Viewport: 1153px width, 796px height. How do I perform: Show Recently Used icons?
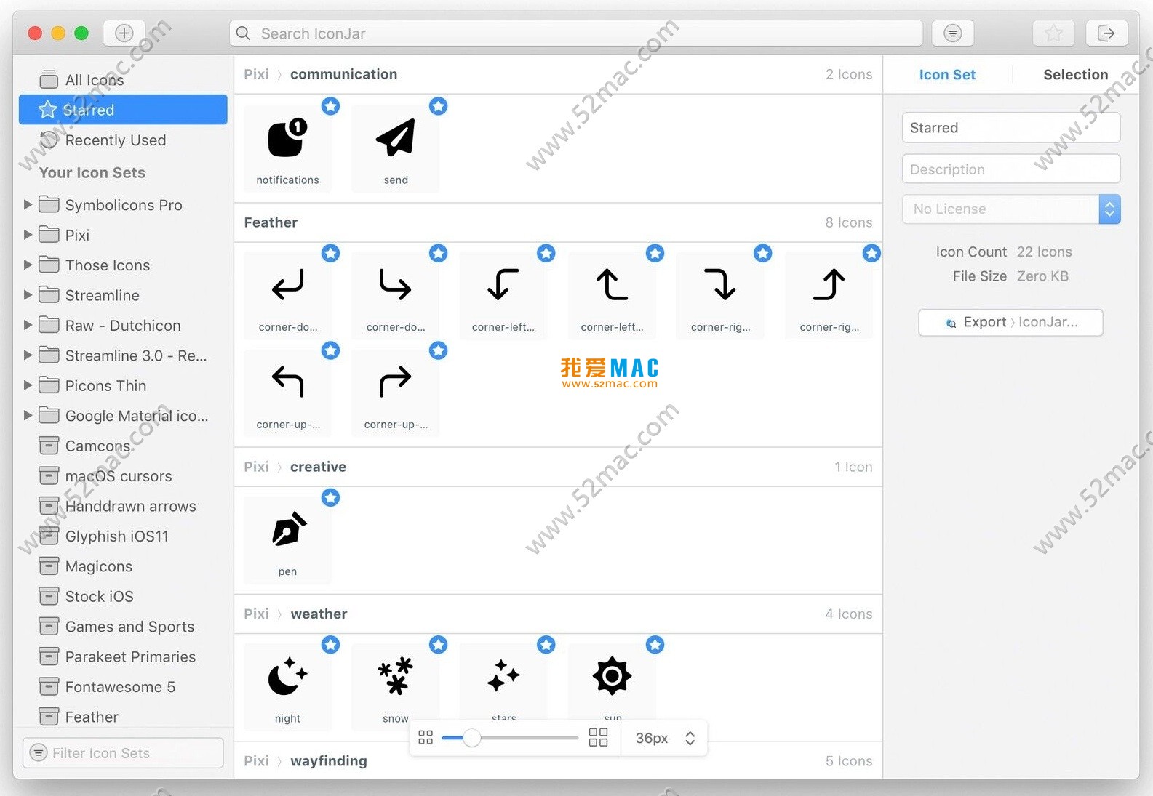pyautogui.click(x=122, y=140)
